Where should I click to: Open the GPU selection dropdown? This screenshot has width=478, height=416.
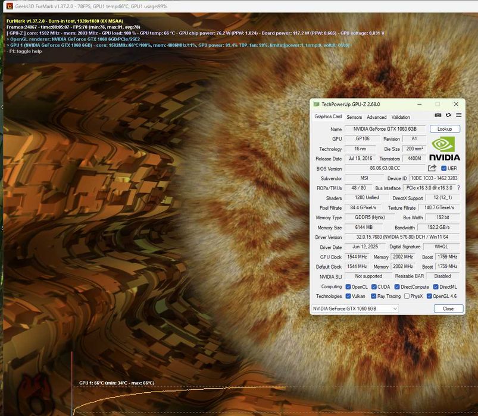(355, 308)
